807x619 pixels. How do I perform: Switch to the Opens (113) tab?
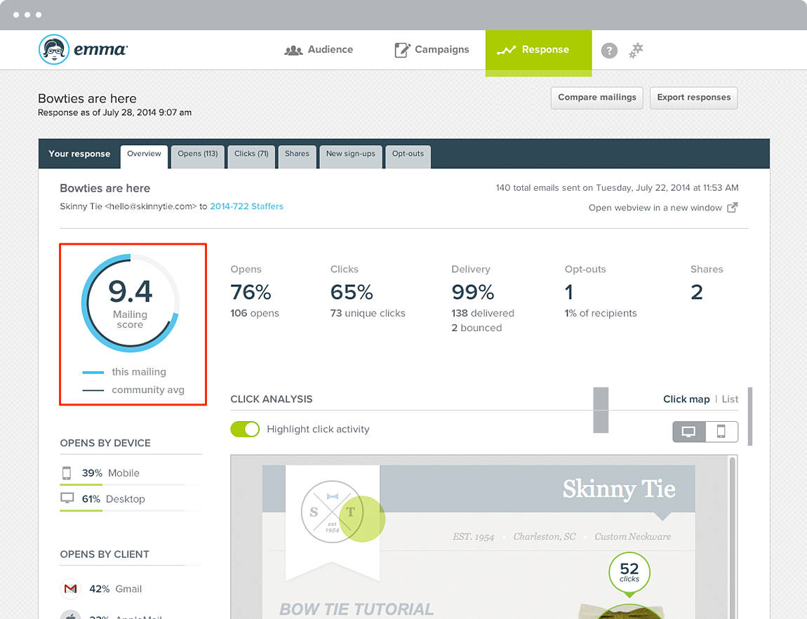[197, 154]
